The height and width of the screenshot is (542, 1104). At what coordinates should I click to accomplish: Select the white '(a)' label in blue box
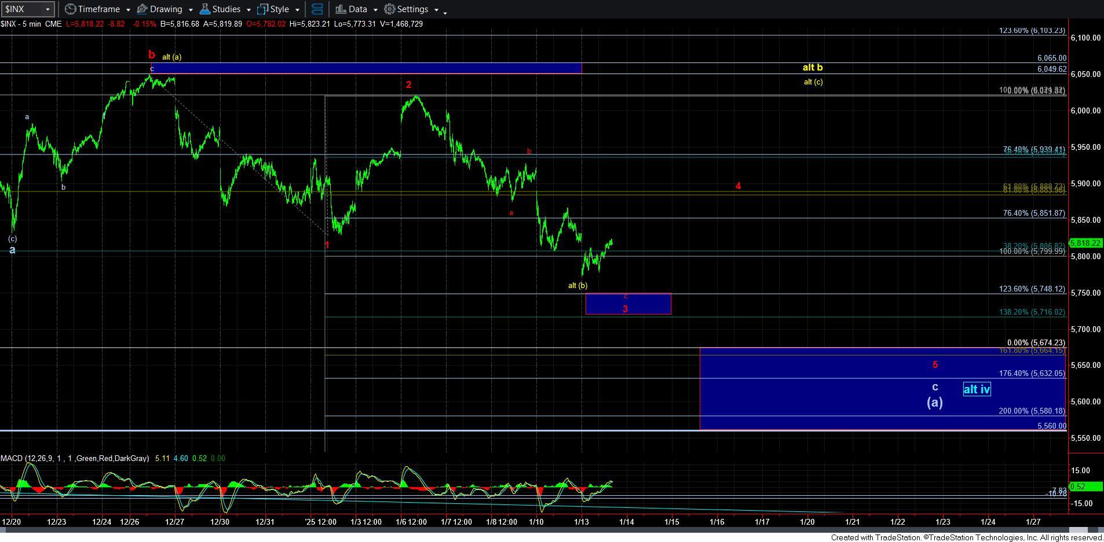[934, 402]
